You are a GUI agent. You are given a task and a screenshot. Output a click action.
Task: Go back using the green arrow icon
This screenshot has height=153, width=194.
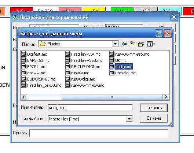[124, 44]
